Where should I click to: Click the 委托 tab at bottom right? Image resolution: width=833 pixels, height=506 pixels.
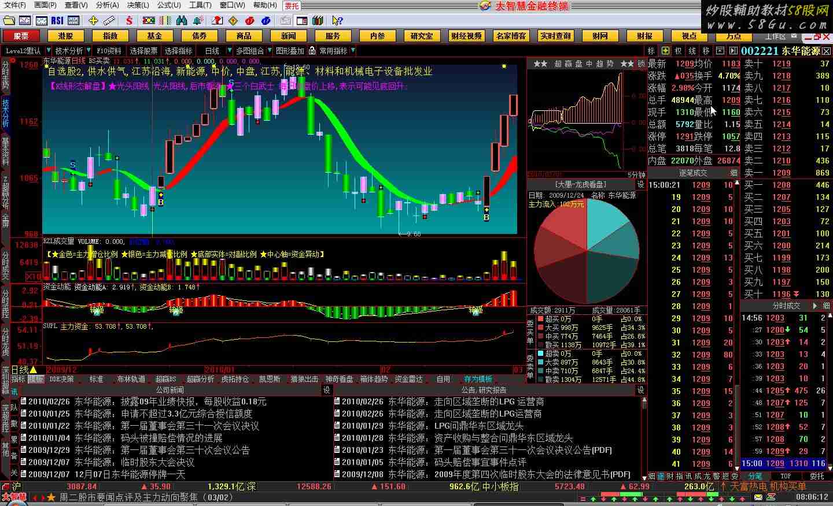(x=817, y=476)
